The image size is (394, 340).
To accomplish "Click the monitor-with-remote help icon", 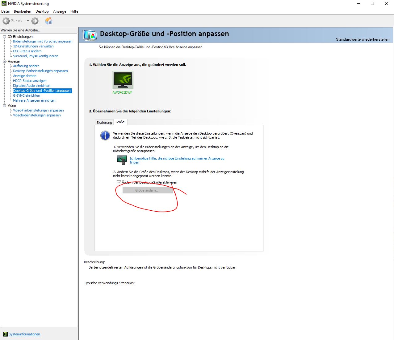I will click(122, 160).
